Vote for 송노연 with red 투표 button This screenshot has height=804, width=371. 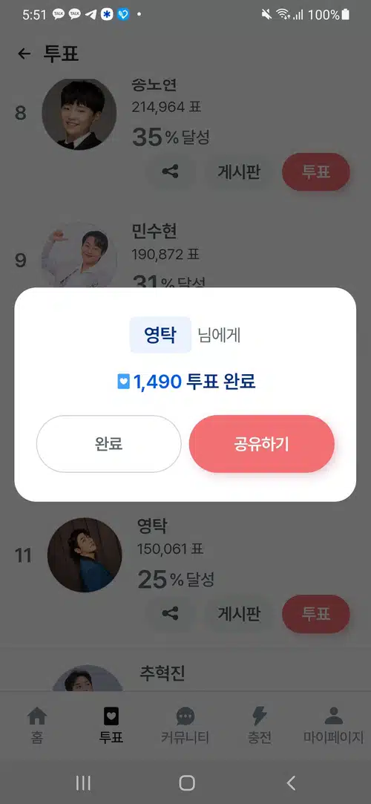point(316,171)
